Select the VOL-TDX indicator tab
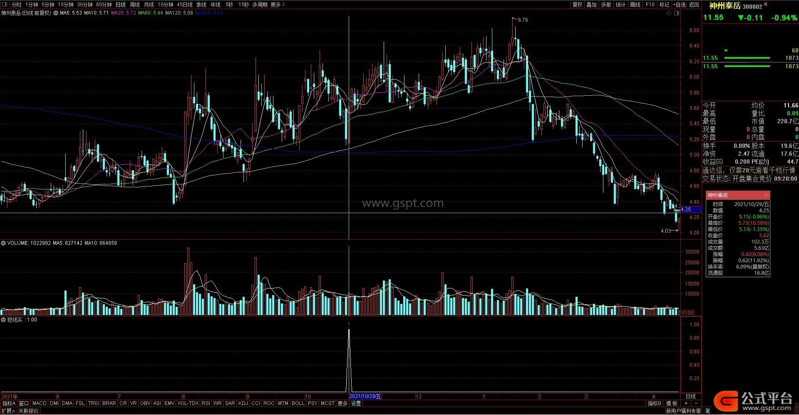Viewport: 799px width, 415px height. pyautogui.click(x=188, y=403)
